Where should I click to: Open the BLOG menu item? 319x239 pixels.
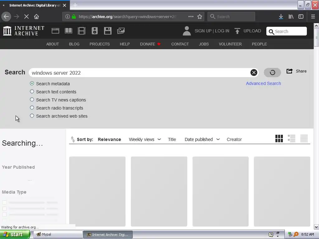74,44
